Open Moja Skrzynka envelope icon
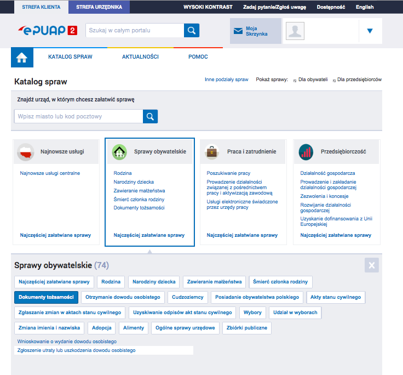403x375 pixels. click(x=238, y=31)
